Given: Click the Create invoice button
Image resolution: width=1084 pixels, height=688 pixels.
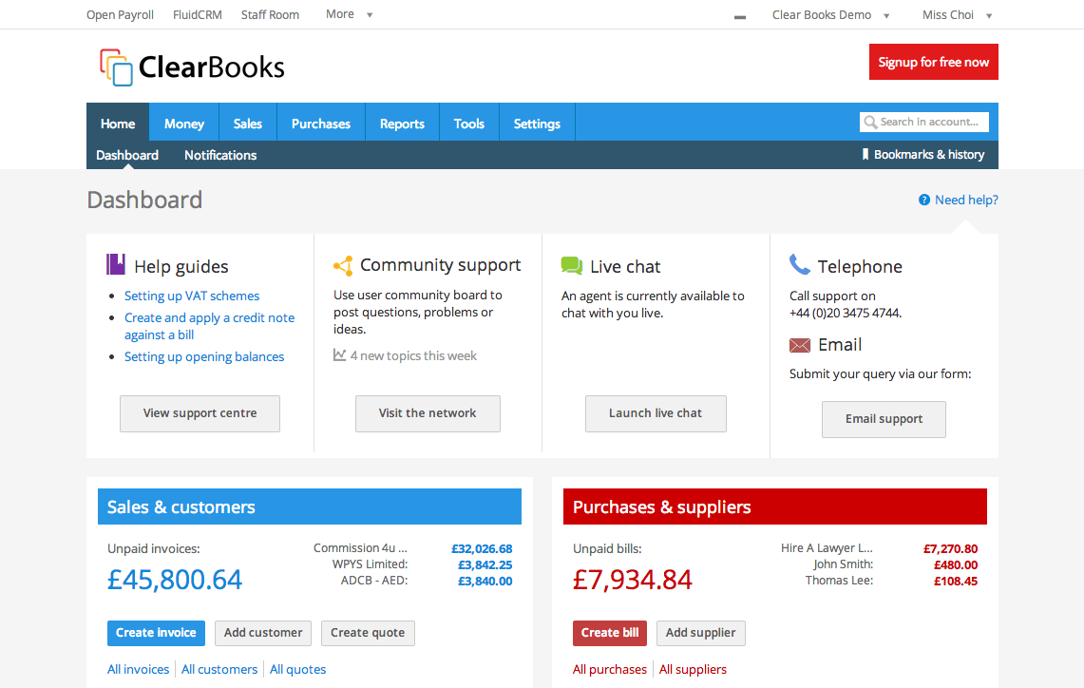Looking at the screenshot, I should point(156,633).
